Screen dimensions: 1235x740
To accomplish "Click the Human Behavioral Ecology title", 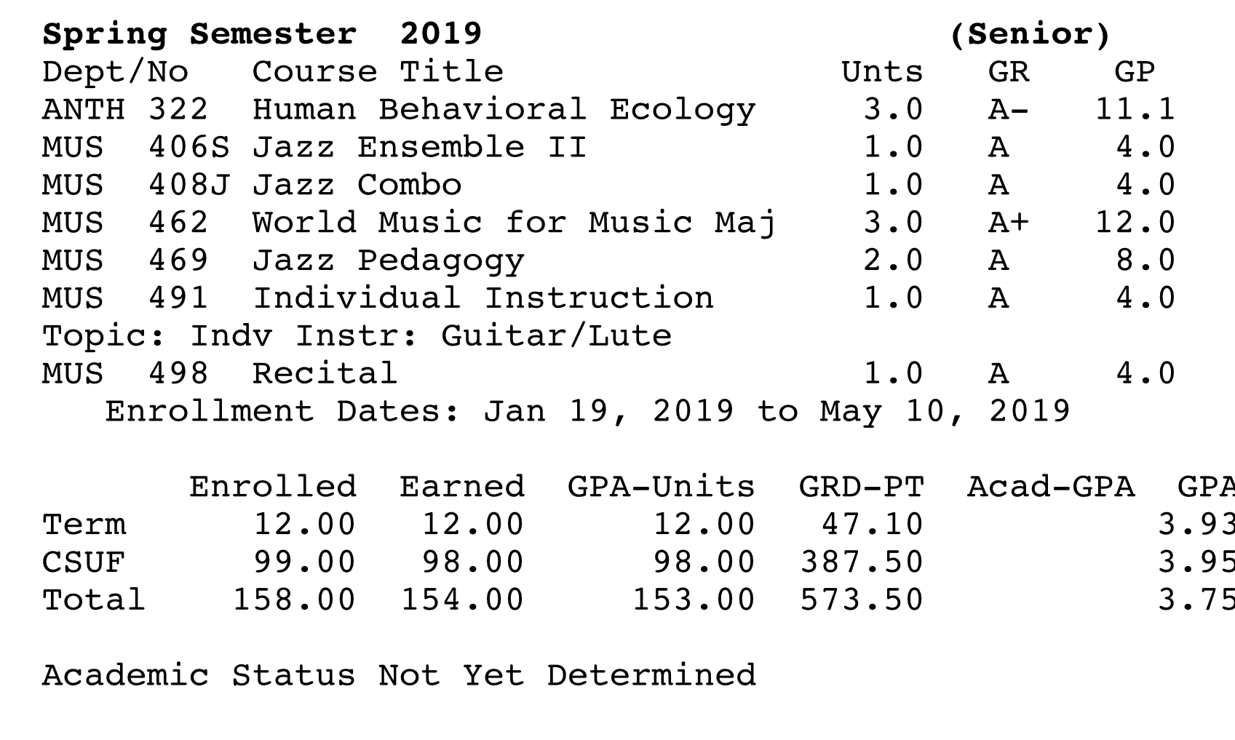I will click(x=504, y=111).
